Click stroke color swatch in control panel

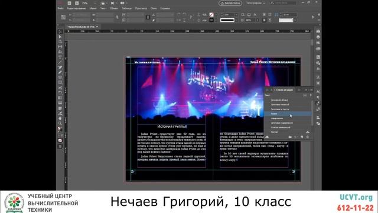211,20
